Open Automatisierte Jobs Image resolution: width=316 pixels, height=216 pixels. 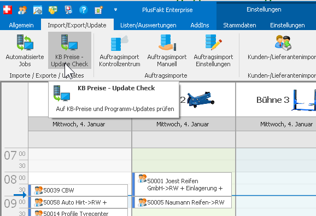[25, 50]
